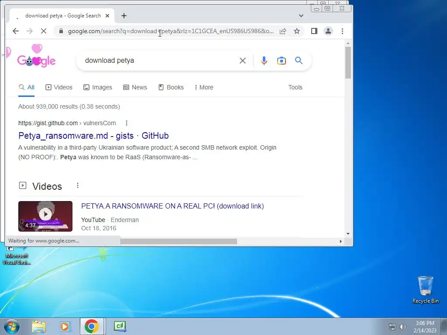Viewport: 447px width, 335px height.
Task: Clear the search box with the X
Action: point(243,61)
